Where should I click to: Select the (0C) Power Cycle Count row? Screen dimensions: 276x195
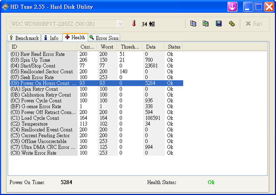(x=97, y=101)
